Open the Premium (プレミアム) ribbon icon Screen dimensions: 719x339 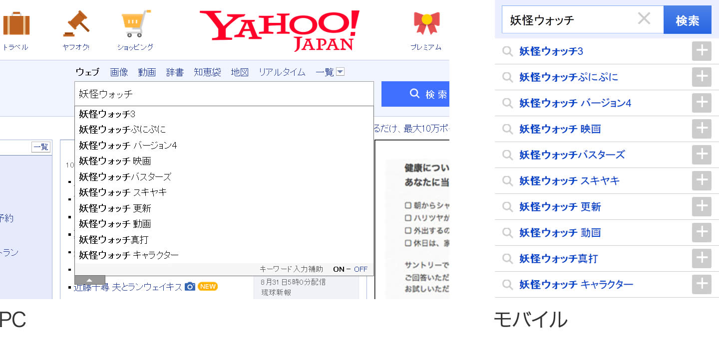pyautogui.click(x=426, y=23)
